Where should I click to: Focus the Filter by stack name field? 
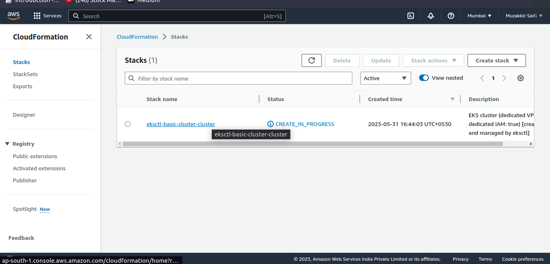coord(238,78)
